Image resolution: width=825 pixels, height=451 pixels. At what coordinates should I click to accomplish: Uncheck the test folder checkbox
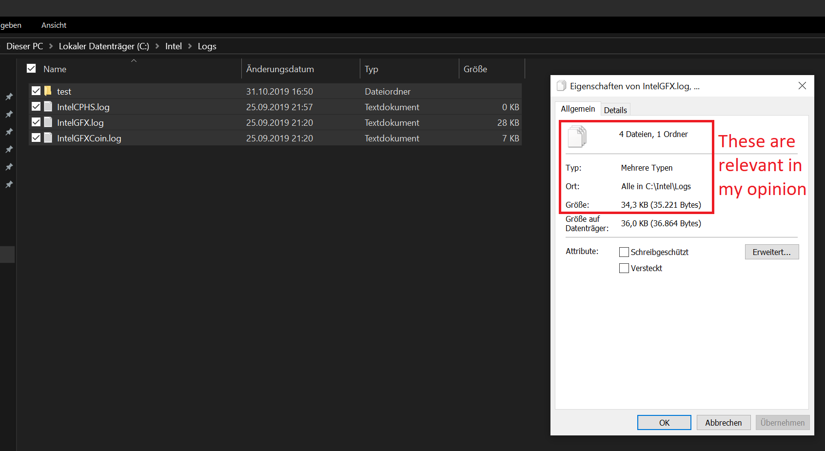(36, 91)
